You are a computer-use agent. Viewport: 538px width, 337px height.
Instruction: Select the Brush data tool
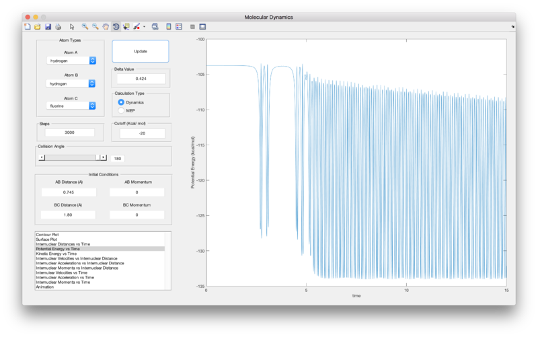137,27
